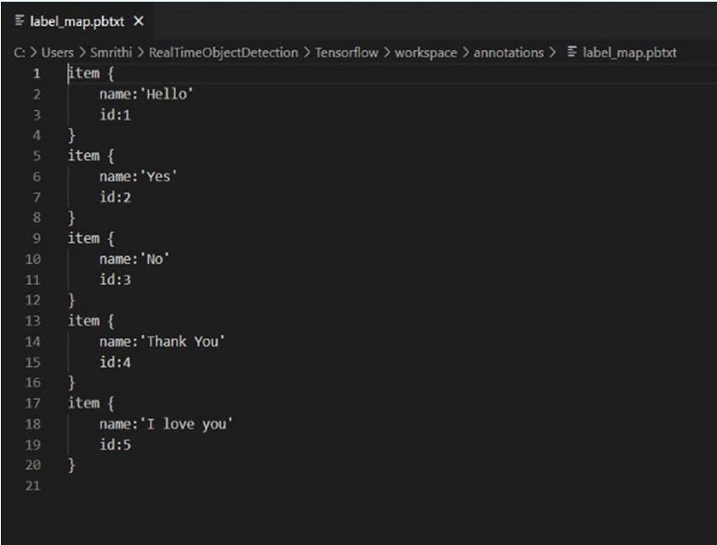Open the C: drive breadcrumb

click(x=19, y=52)
